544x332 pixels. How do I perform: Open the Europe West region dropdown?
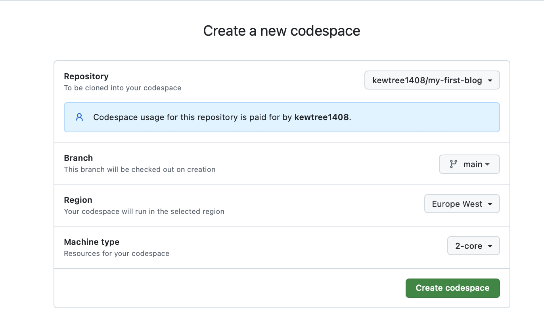[462, 204]
